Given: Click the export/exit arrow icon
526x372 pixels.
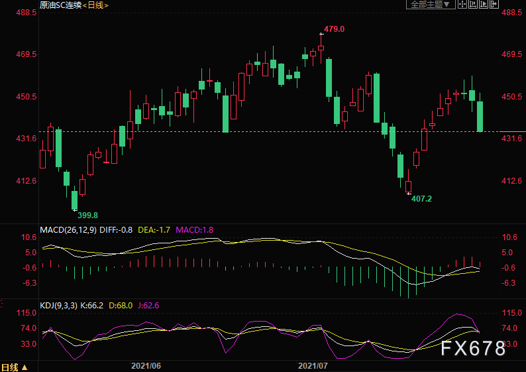Looking at the screenshot, I should (x=494, y=4).
